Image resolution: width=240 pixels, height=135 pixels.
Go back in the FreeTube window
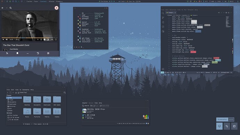click(x=2, y=8)
